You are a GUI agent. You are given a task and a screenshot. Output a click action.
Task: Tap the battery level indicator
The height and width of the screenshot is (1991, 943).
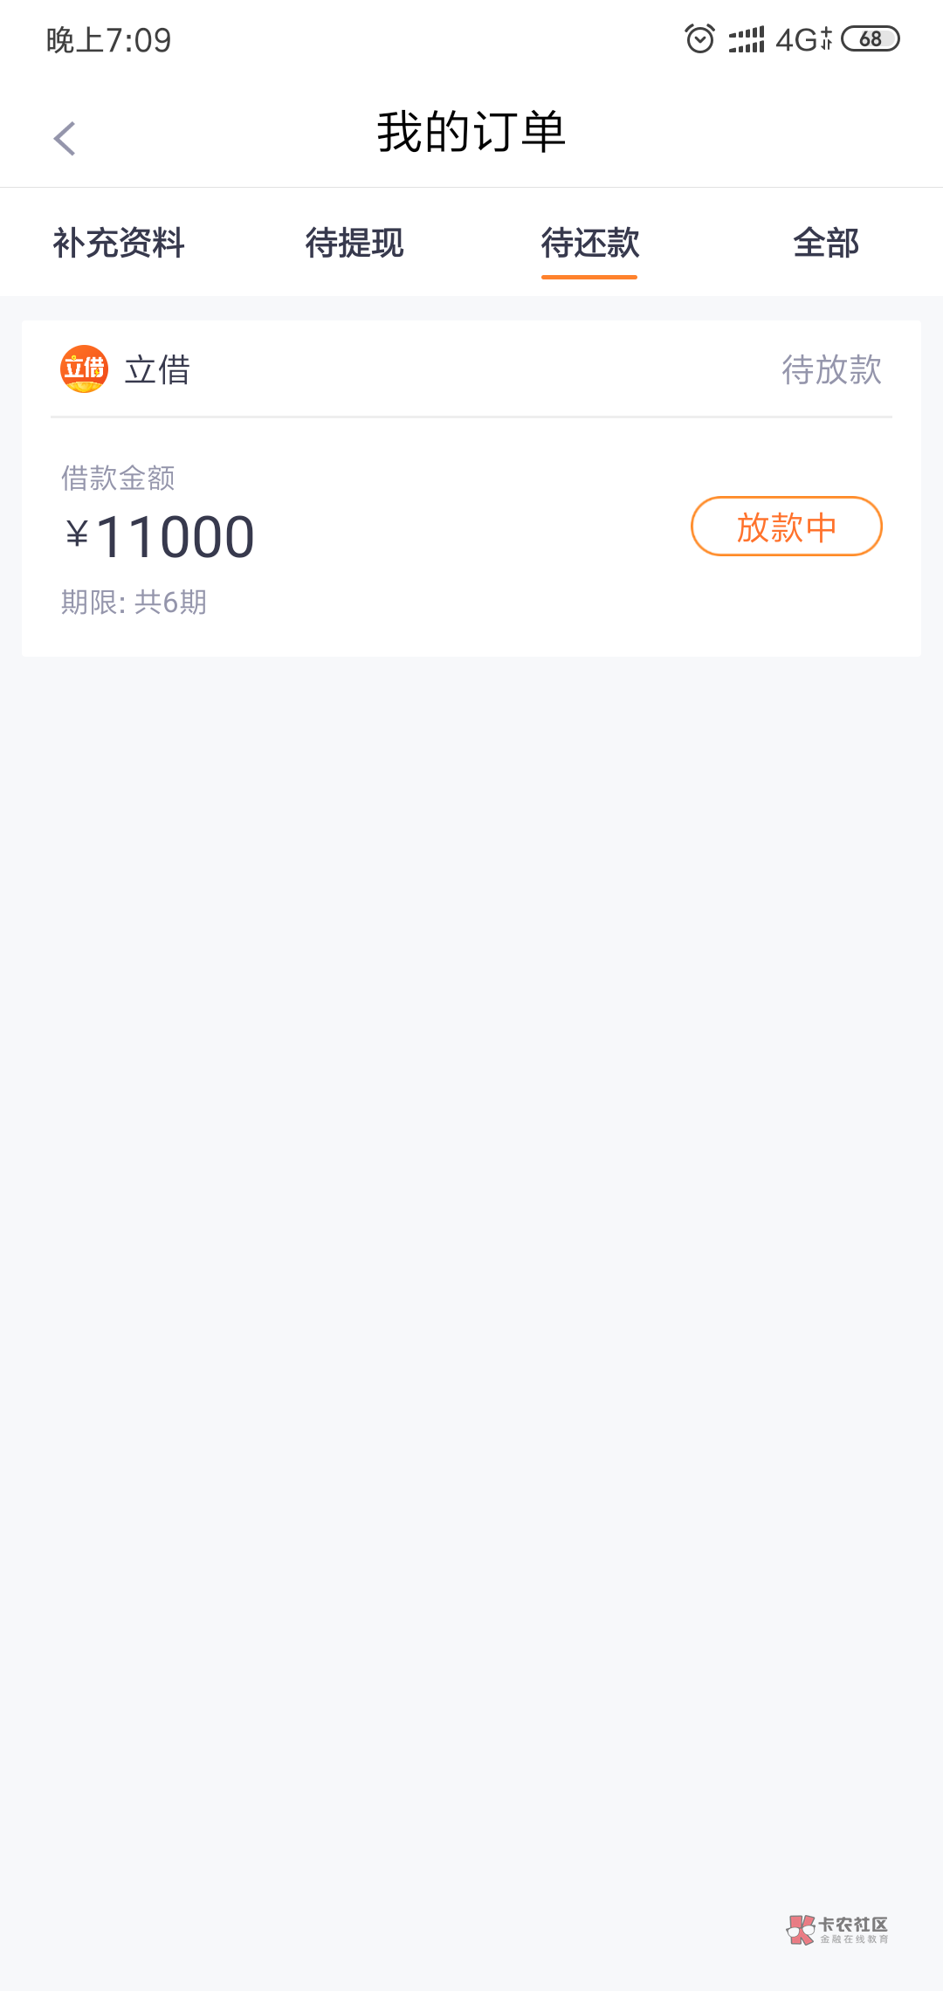pyautogui.click(x=870, y=39)
